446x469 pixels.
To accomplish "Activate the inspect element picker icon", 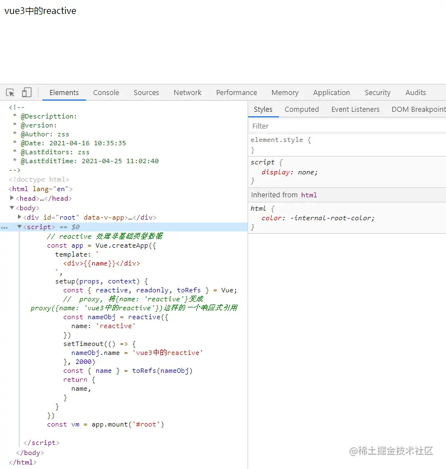I will pos(10,92).
